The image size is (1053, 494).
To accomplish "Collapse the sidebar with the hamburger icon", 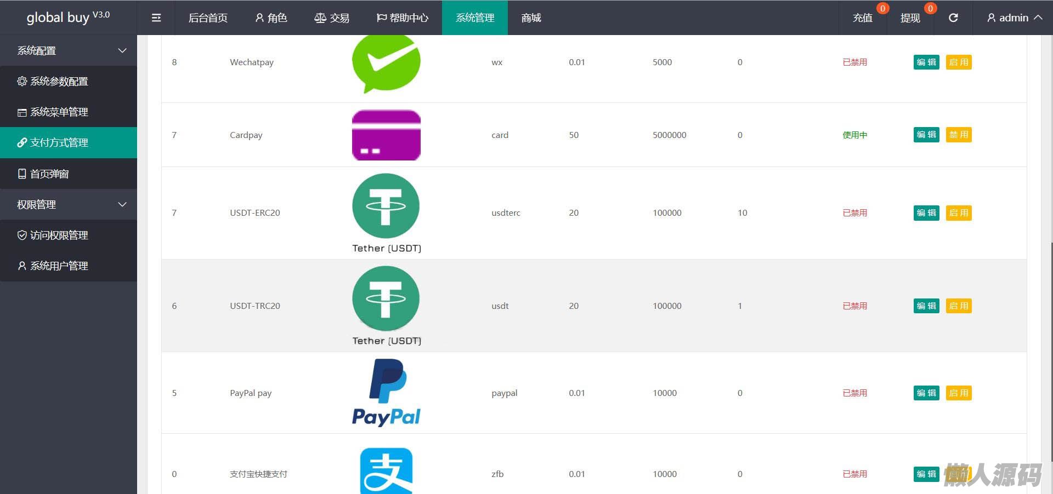I will [156, 18].
